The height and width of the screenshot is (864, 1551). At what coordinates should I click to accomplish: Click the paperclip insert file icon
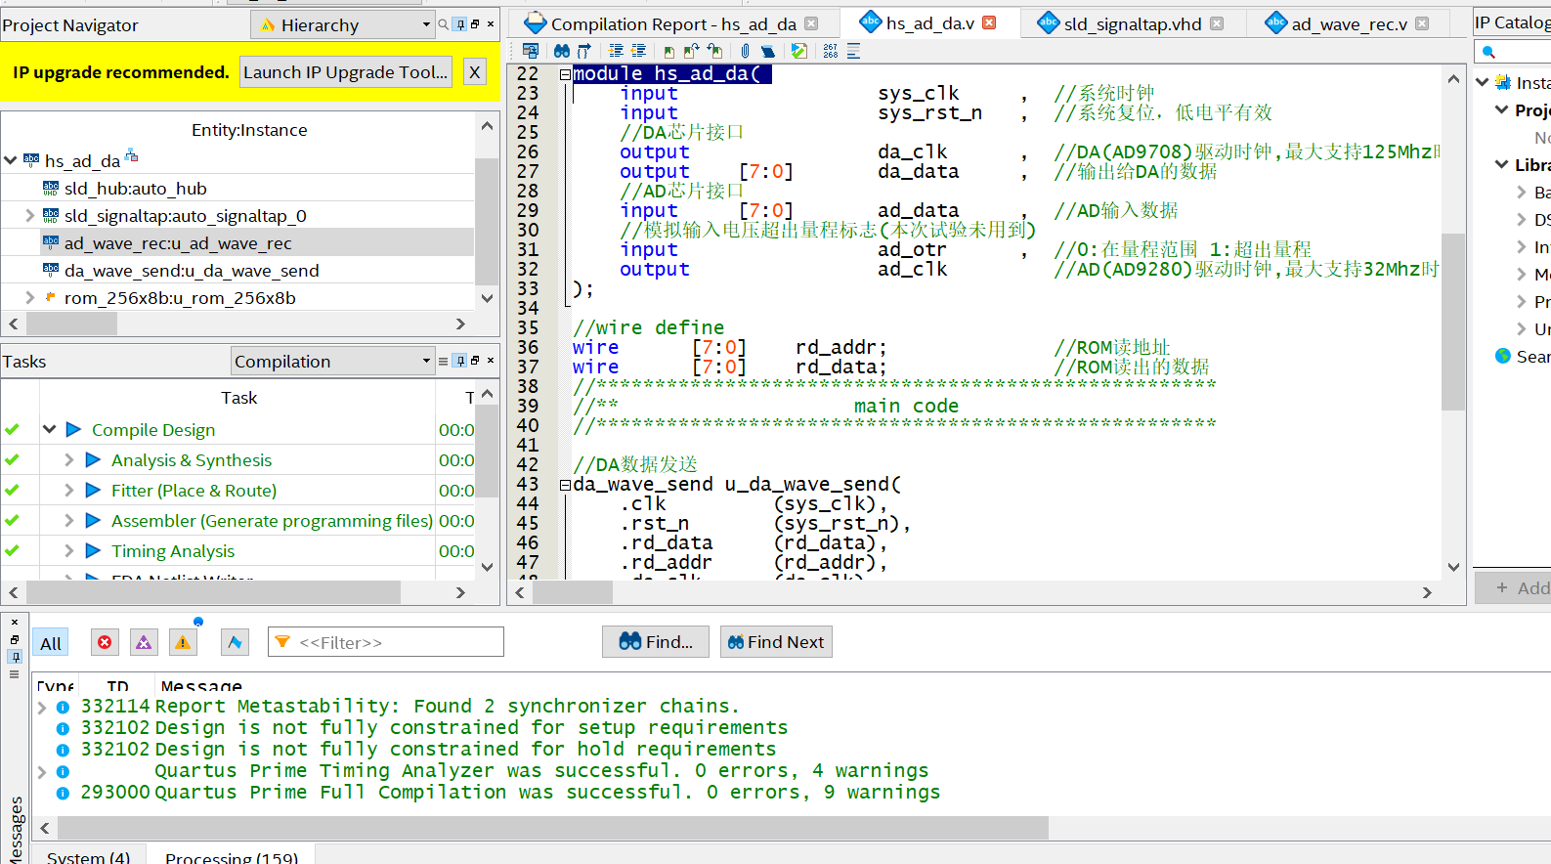(x=745, y=51)
